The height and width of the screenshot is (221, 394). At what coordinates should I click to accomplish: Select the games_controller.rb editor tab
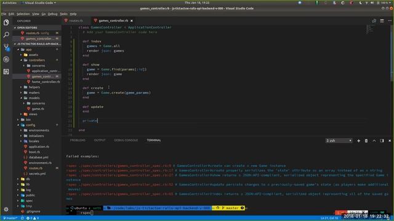tap(113, 21)
